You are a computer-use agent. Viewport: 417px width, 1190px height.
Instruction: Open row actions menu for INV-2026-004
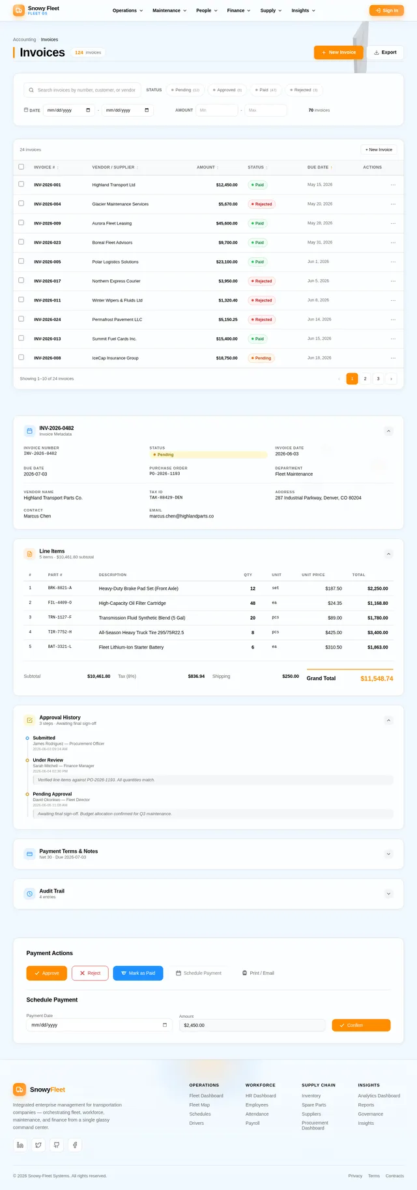click(x=393, y=204)
